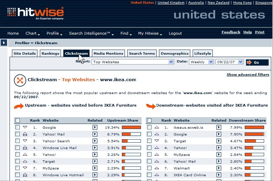The width and height of the screenshot is (273, 181).
Task: Open related arrow for upstream Target row
Action: [x=95, y=161]
